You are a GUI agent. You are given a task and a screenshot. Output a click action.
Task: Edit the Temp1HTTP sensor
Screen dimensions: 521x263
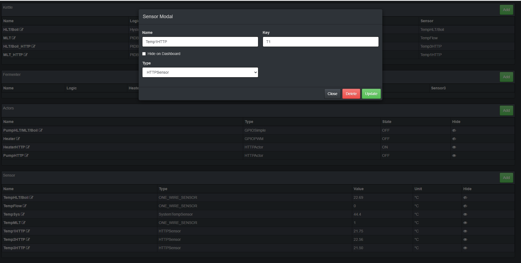28,231
